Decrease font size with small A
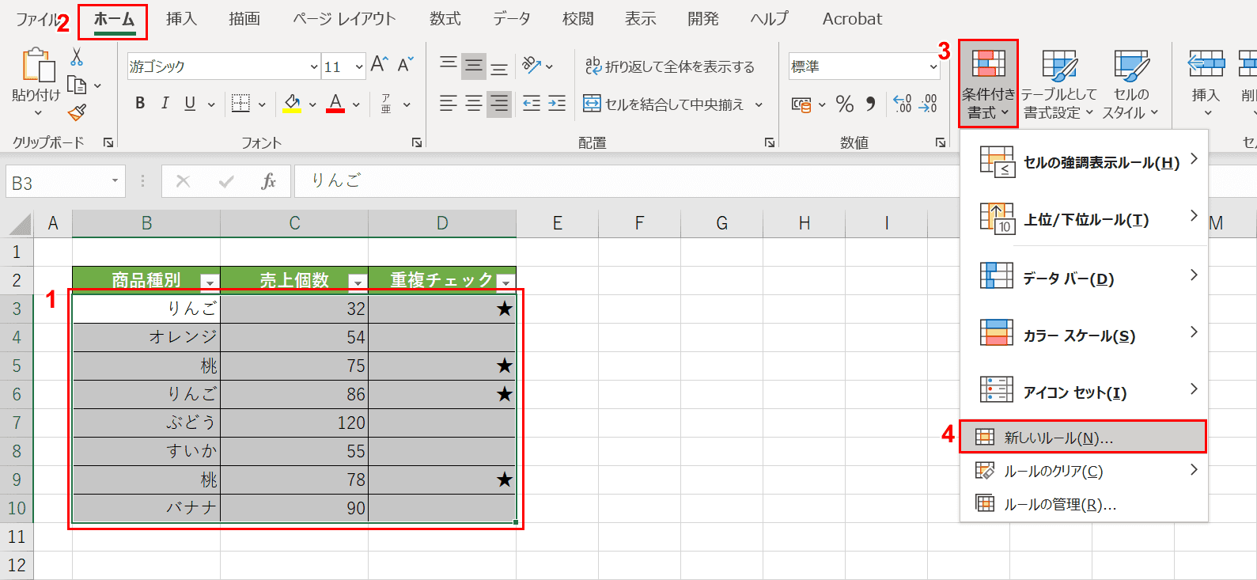 (x=406, y=65)
